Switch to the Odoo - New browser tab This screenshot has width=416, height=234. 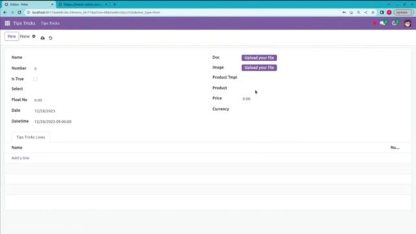pyautogui.click(x=28, y=5)
